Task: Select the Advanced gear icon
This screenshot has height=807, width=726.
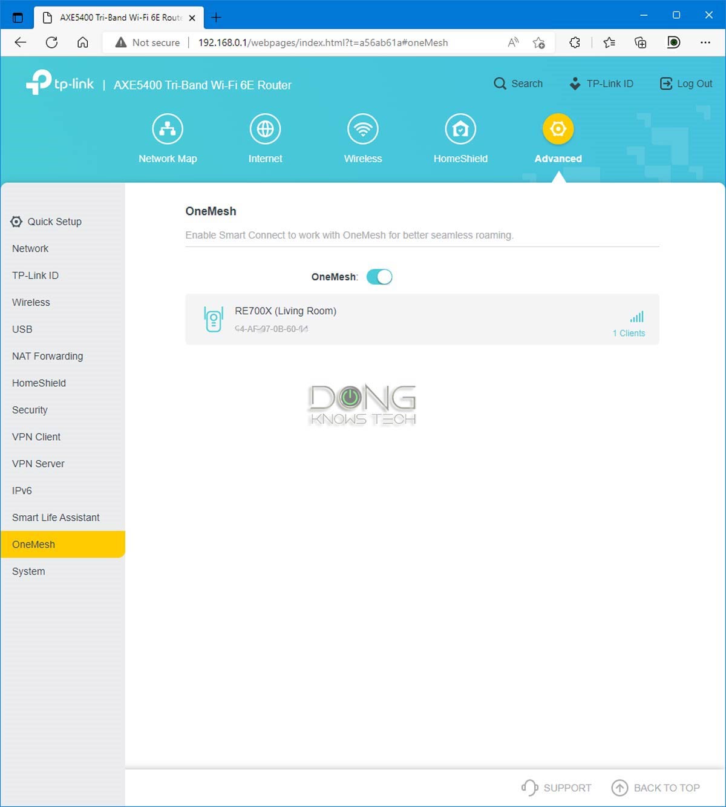Action: coord(558,129)
